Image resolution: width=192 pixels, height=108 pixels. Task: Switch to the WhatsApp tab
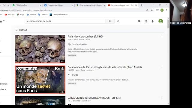[27, 5]
